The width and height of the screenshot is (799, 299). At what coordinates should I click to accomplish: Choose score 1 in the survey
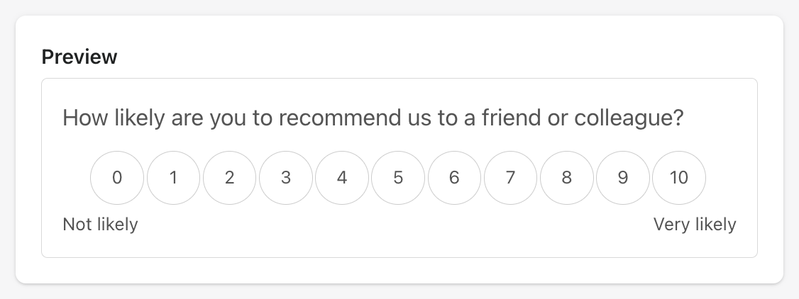173,177
